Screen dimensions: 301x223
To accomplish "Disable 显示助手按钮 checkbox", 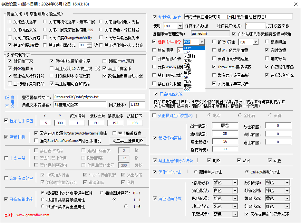I will point(6,120).
